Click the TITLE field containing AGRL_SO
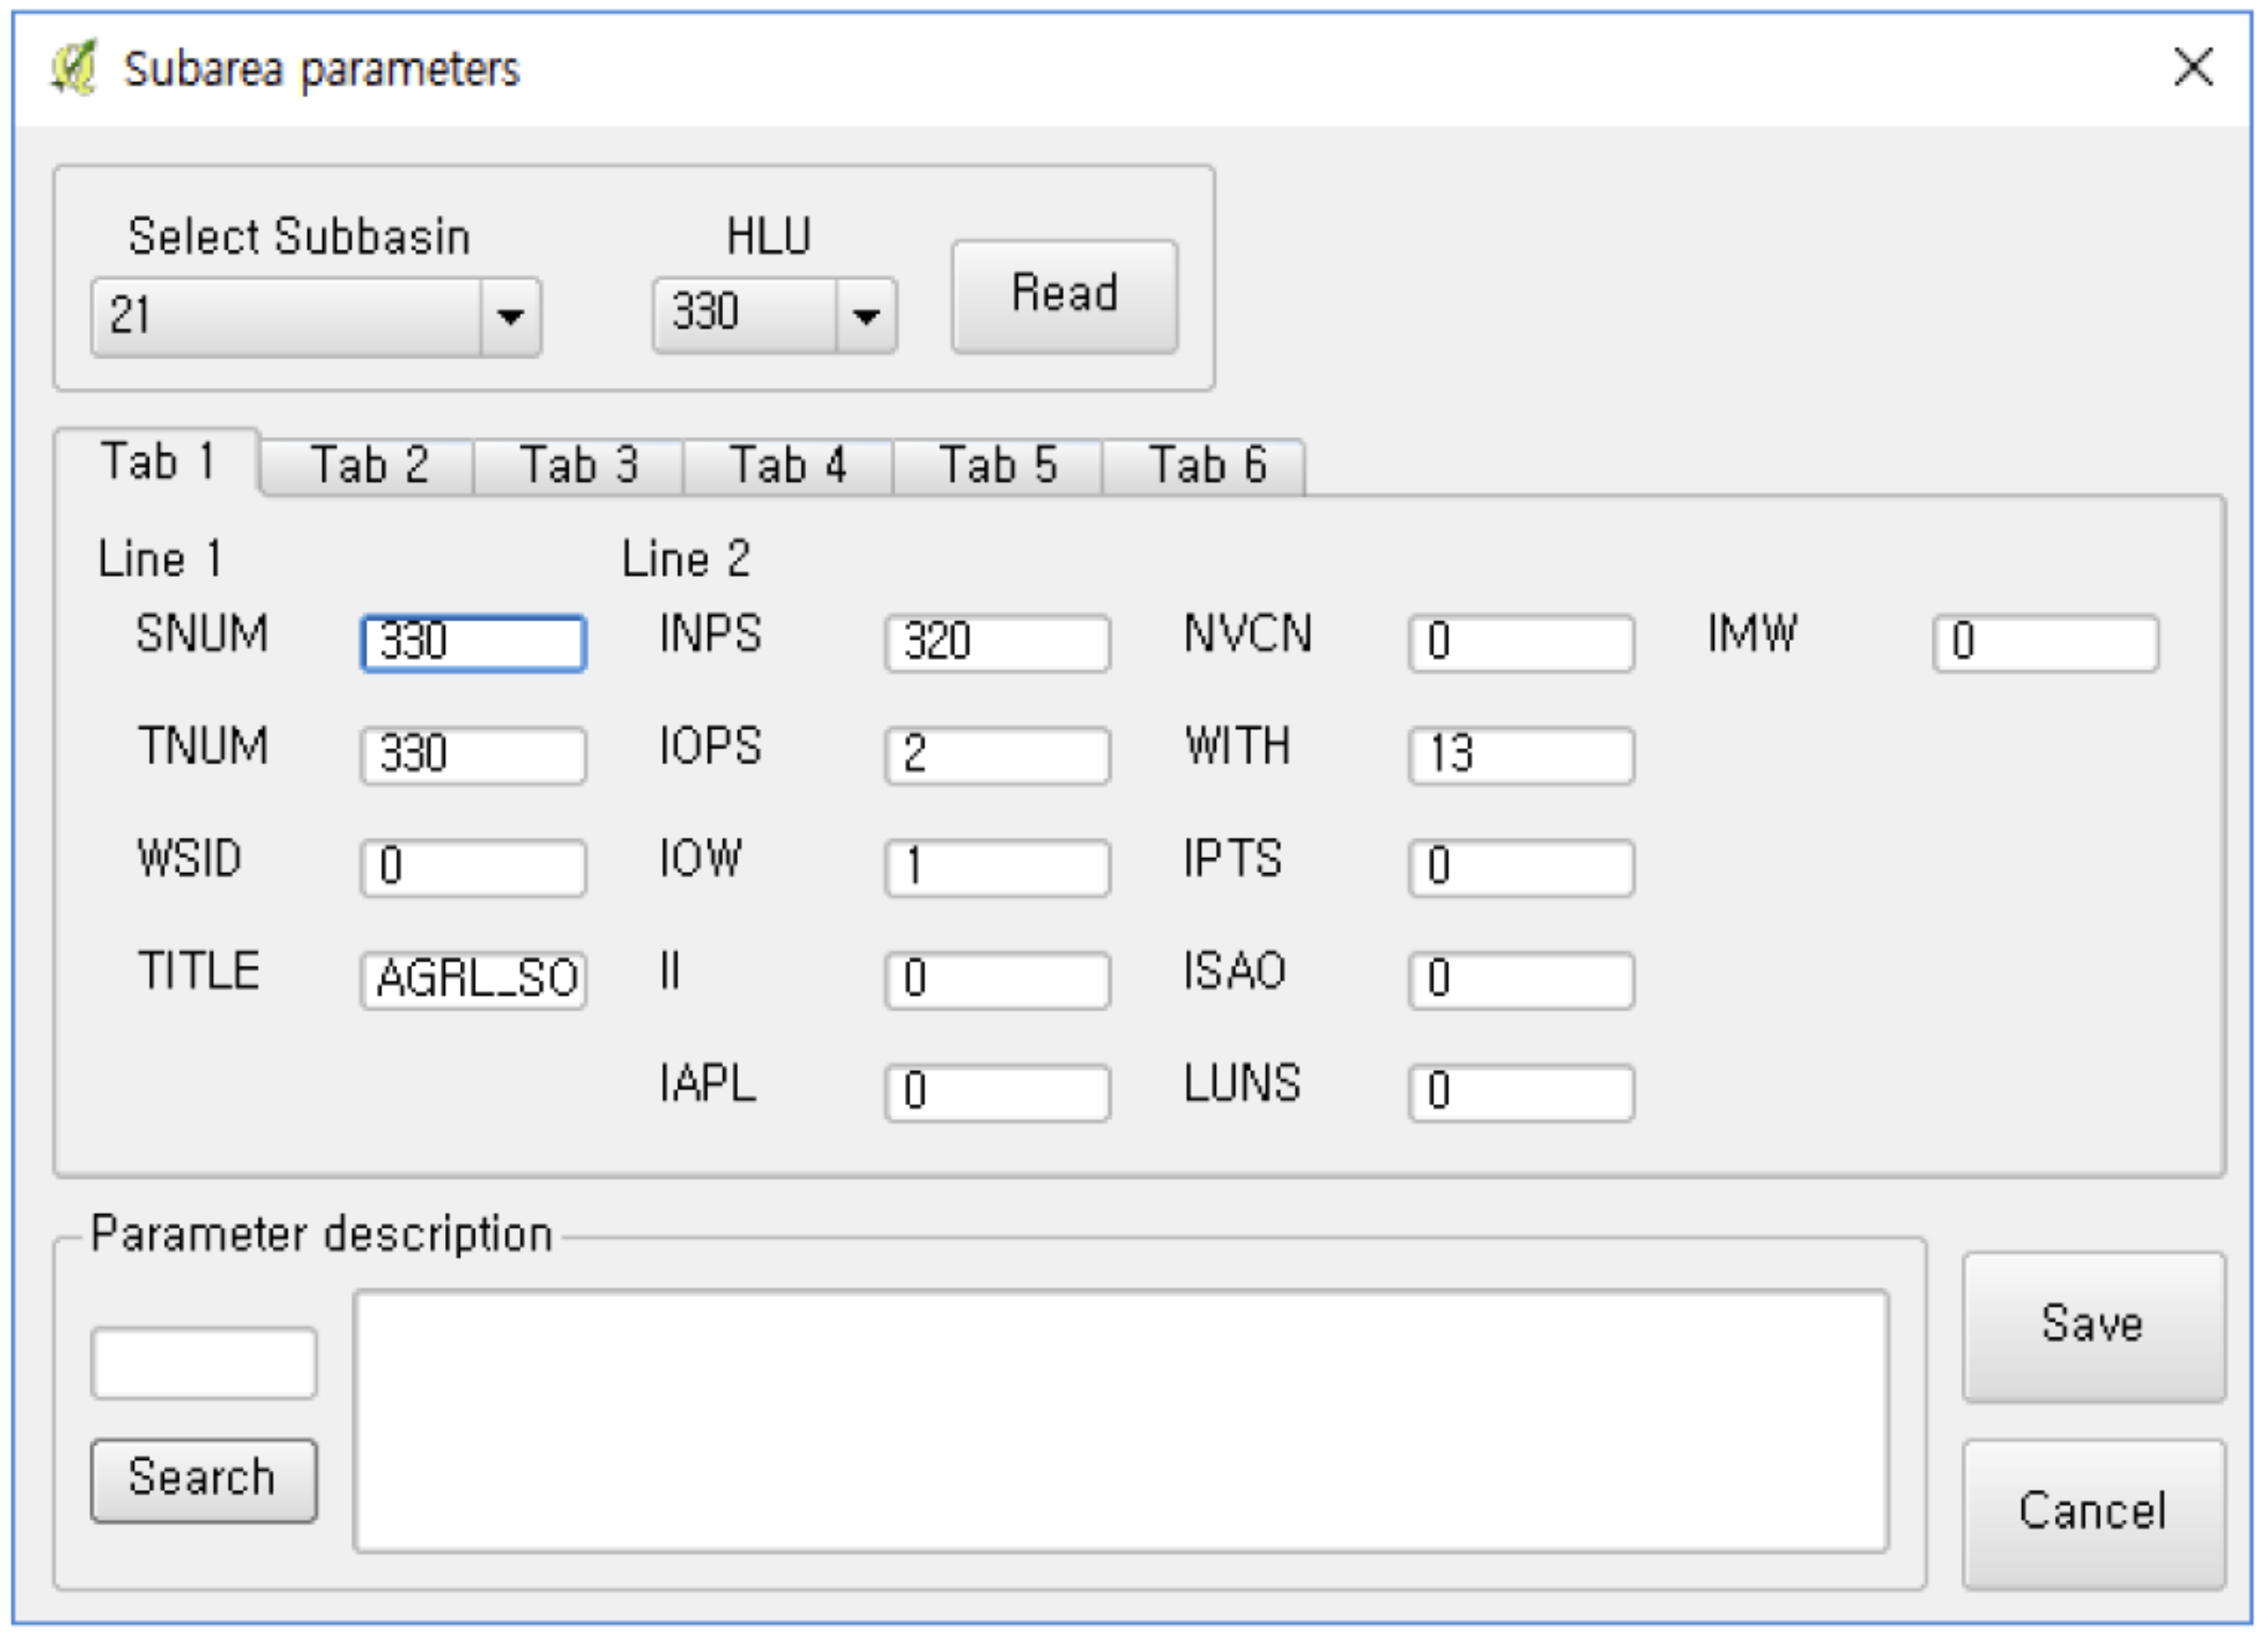The width and height of the screenshot is (2268, 1641). point(473,980)
